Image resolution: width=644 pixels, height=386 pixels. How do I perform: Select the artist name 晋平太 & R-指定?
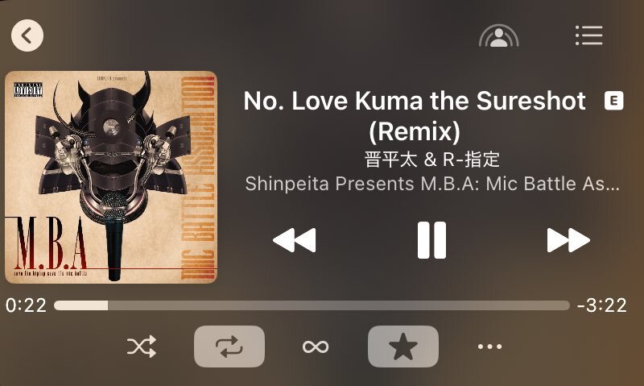(432, 160)
